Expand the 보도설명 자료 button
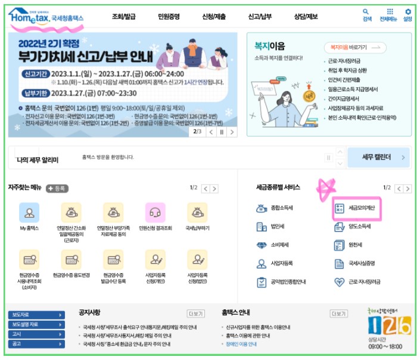This screenshot has width=420, height=360. coord(36,324)
